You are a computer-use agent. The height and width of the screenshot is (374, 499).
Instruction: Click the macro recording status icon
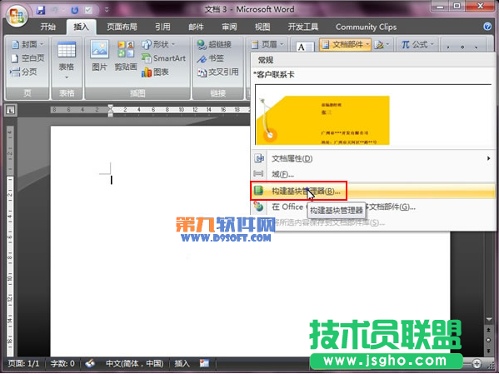coord(204,363)
